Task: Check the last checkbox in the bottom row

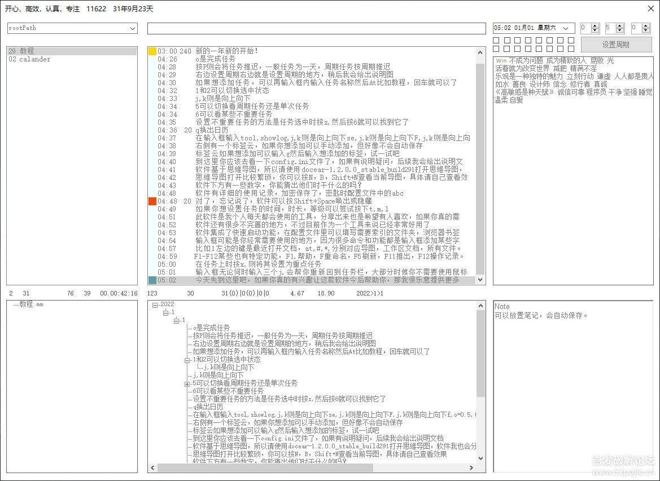Action: 571,49
